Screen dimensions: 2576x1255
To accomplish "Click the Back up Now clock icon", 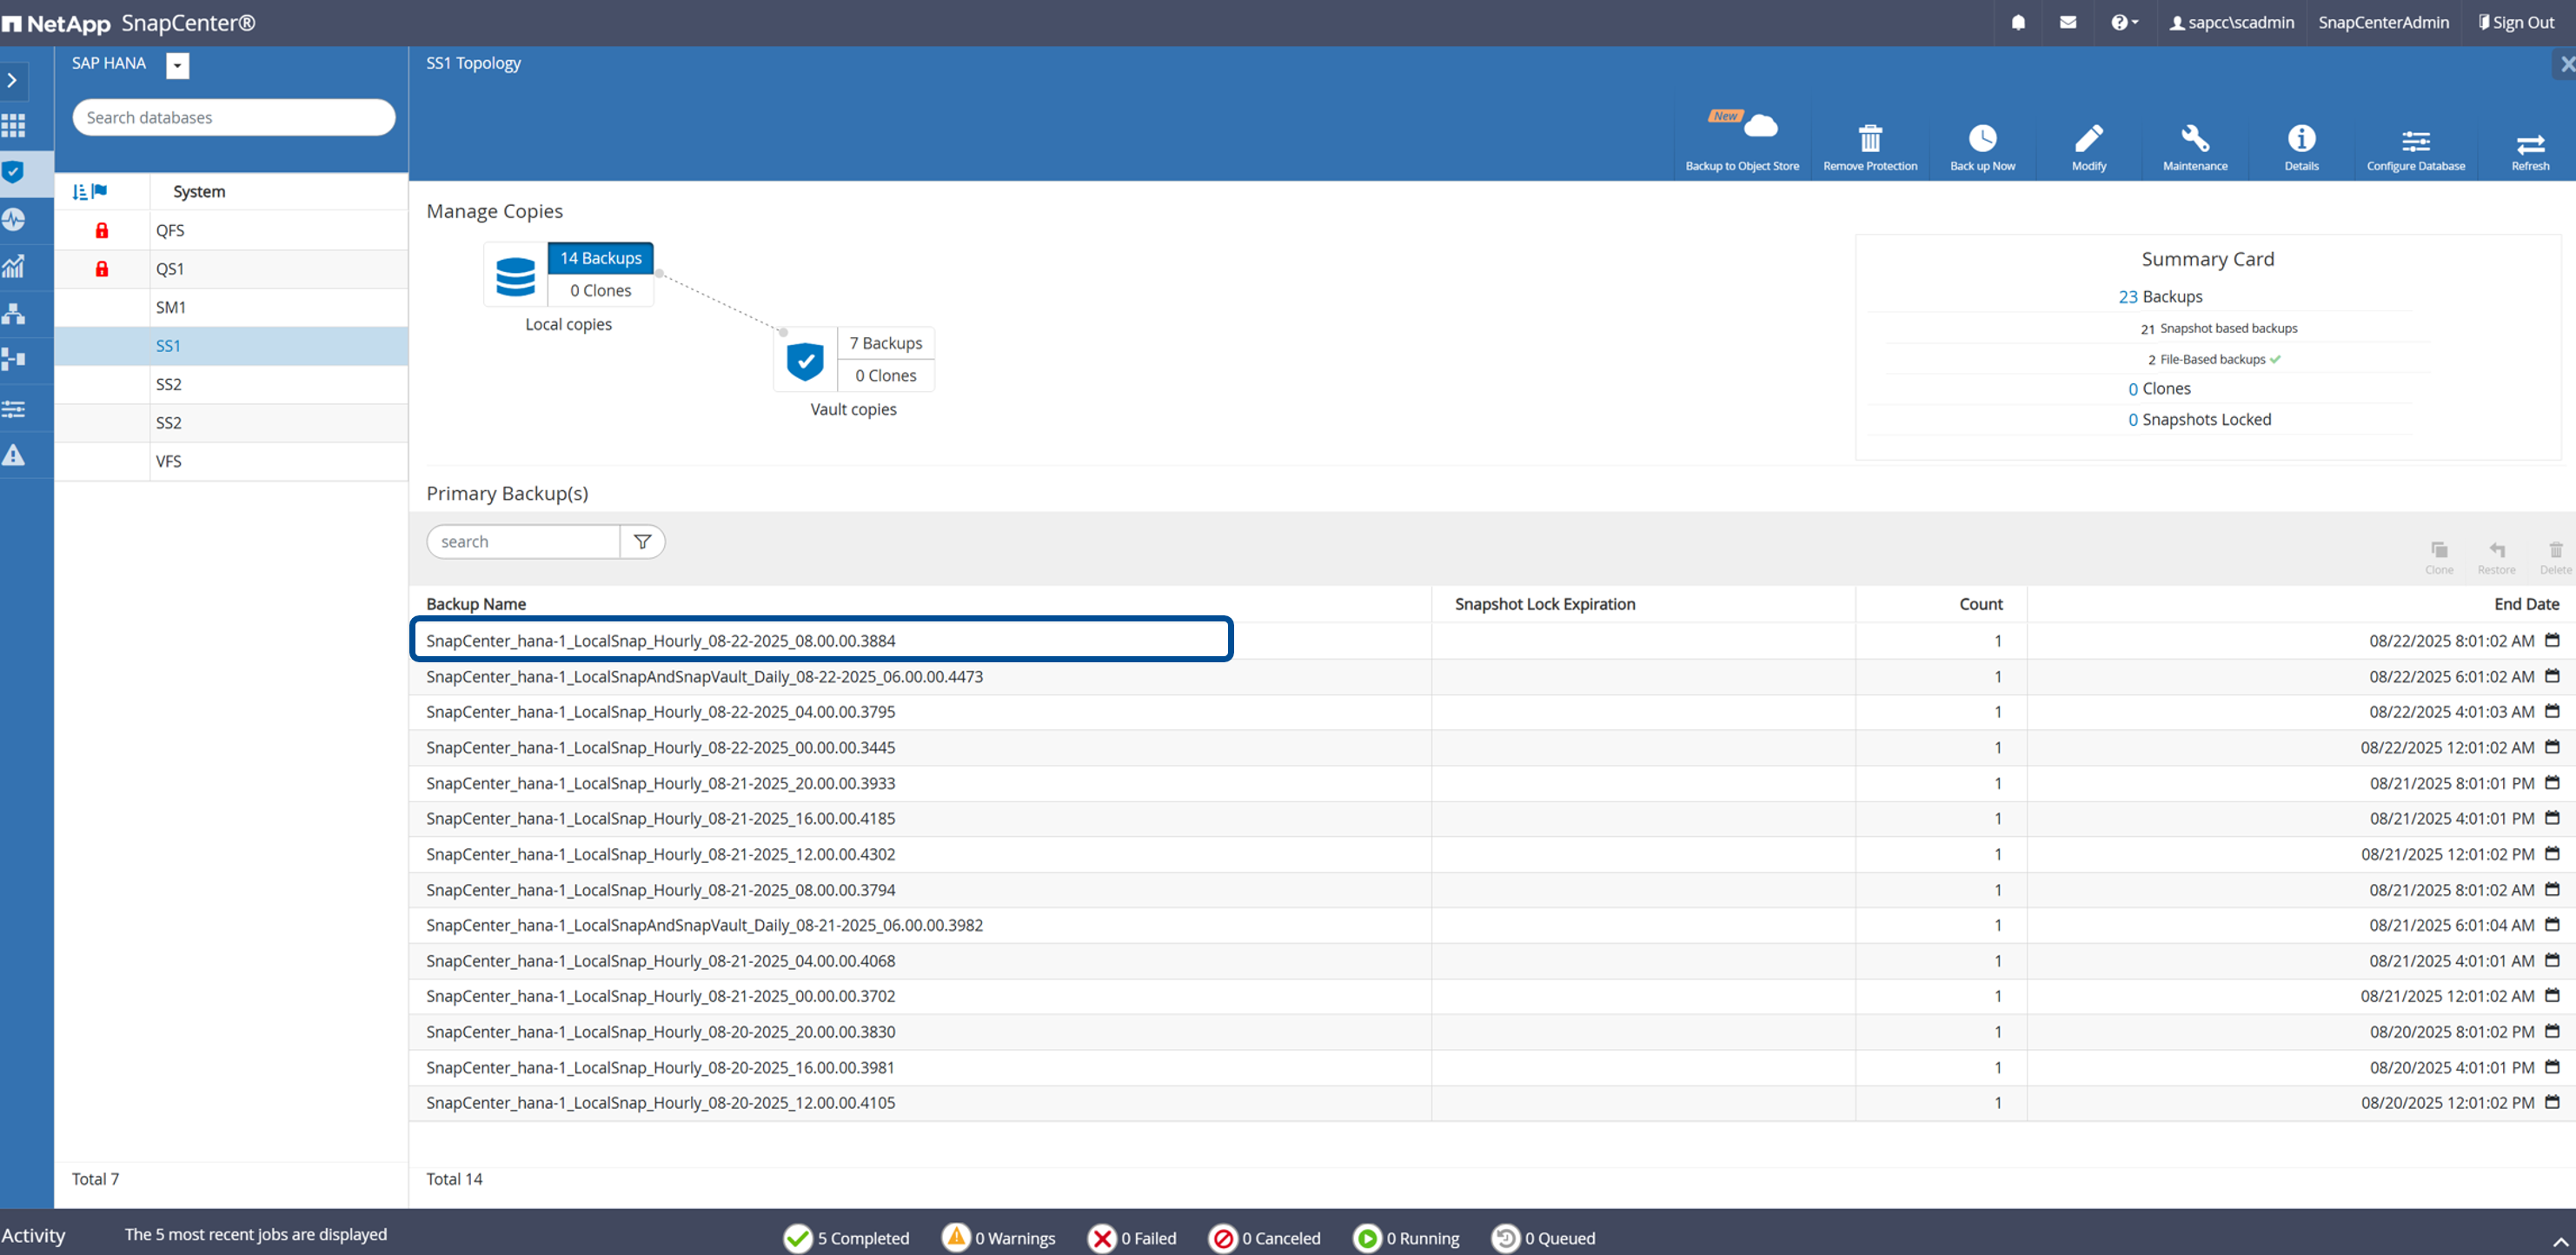I will coord(1982,139).
